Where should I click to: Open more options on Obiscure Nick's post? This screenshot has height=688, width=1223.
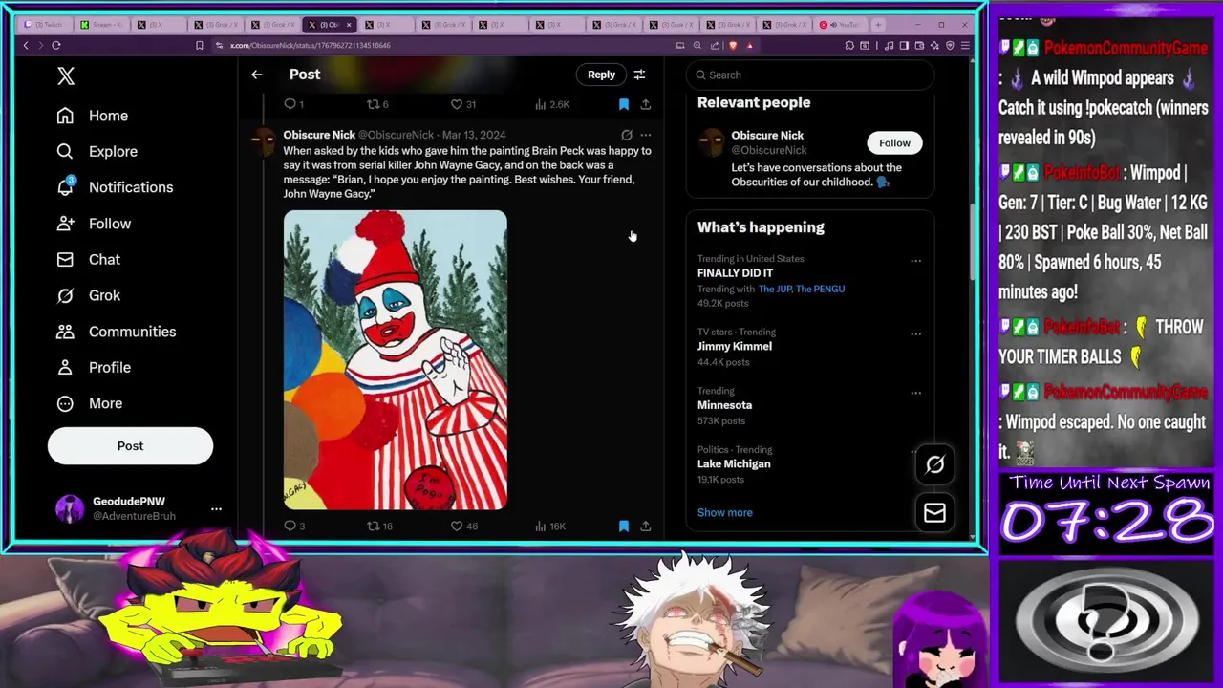coord(646,135)
